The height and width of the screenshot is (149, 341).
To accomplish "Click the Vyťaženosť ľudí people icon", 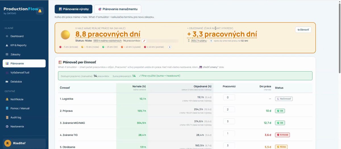I will (7, 73).
